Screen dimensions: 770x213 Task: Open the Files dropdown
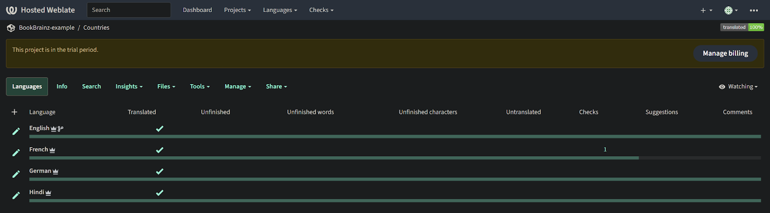166,87
